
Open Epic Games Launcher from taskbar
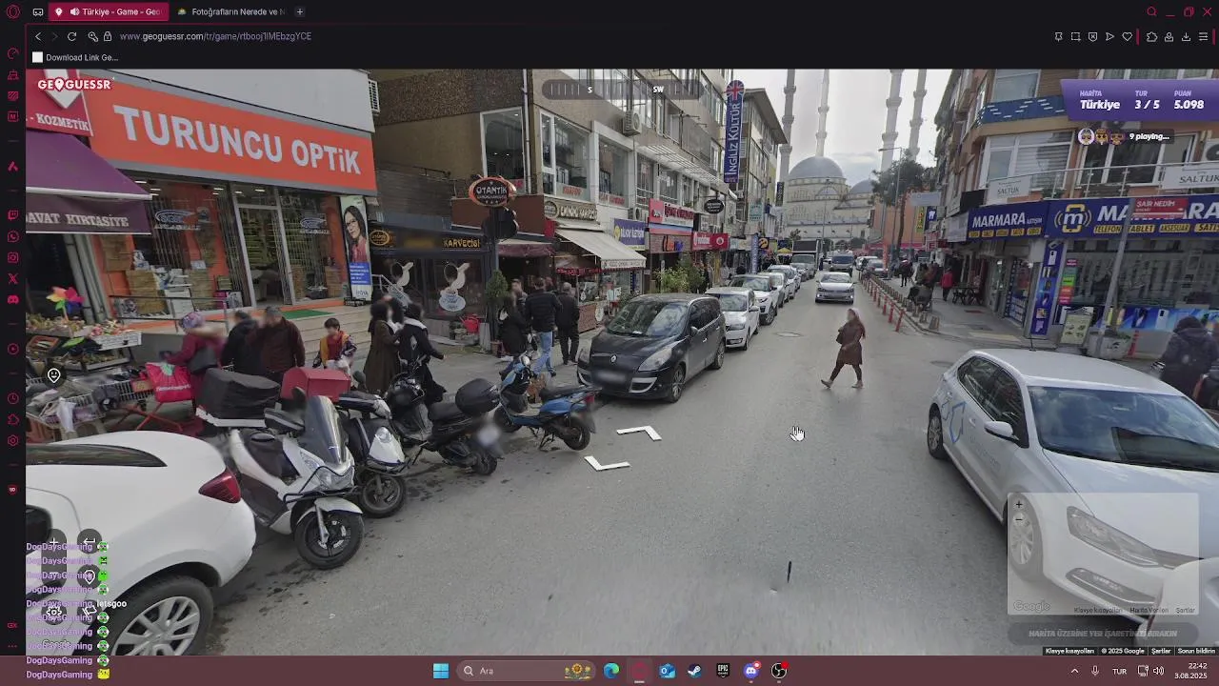723,671
